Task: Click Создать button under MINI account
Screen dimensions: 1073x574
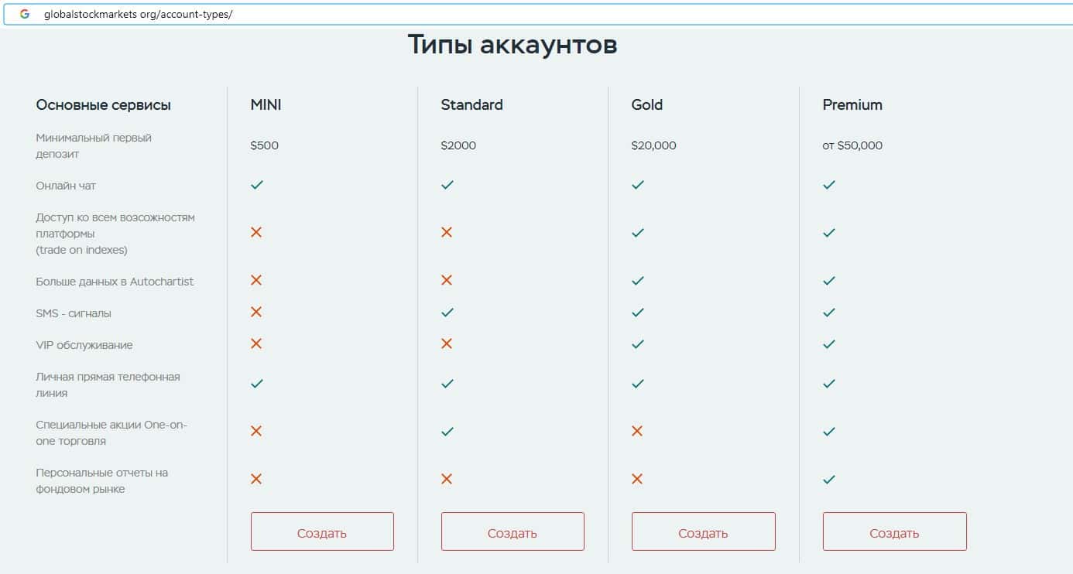Action: pos(322,531)
